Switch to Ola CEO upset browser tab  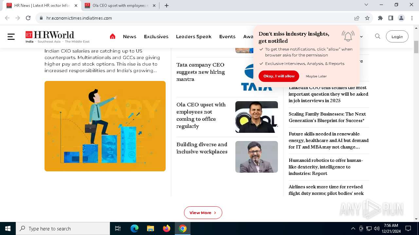pyautogui.click(x=120, y=6)
